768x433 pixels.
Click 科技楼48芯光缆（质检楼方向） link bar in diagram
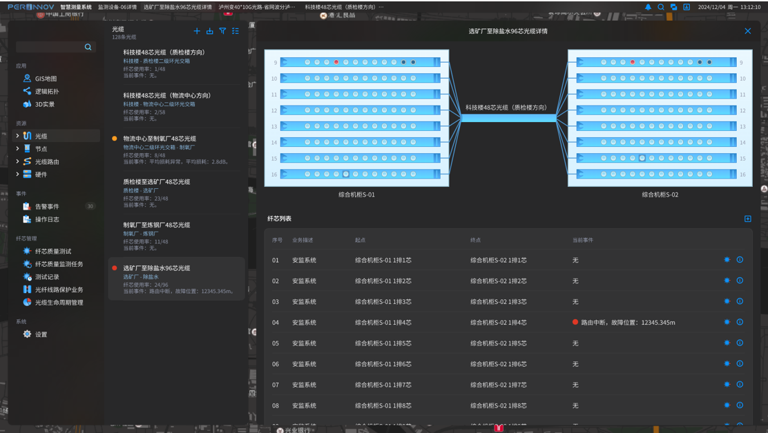[508, 118]
